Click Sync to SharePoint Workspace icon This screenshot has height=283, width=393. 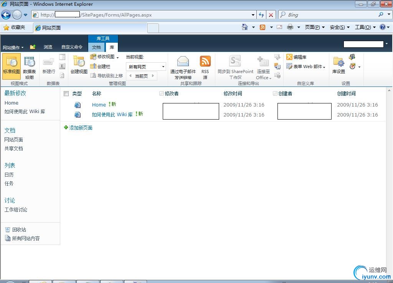235,62
